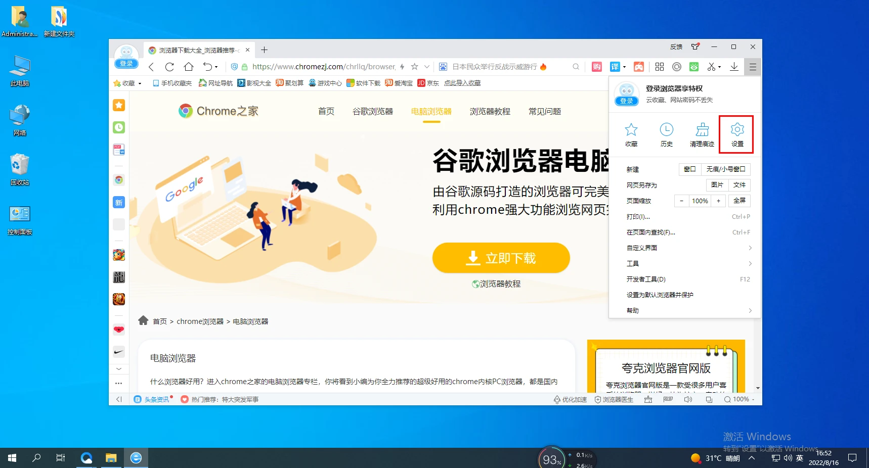Open the extensions grid icon
This screenshot has height=468, width=869.
click(x=660, y=67)
